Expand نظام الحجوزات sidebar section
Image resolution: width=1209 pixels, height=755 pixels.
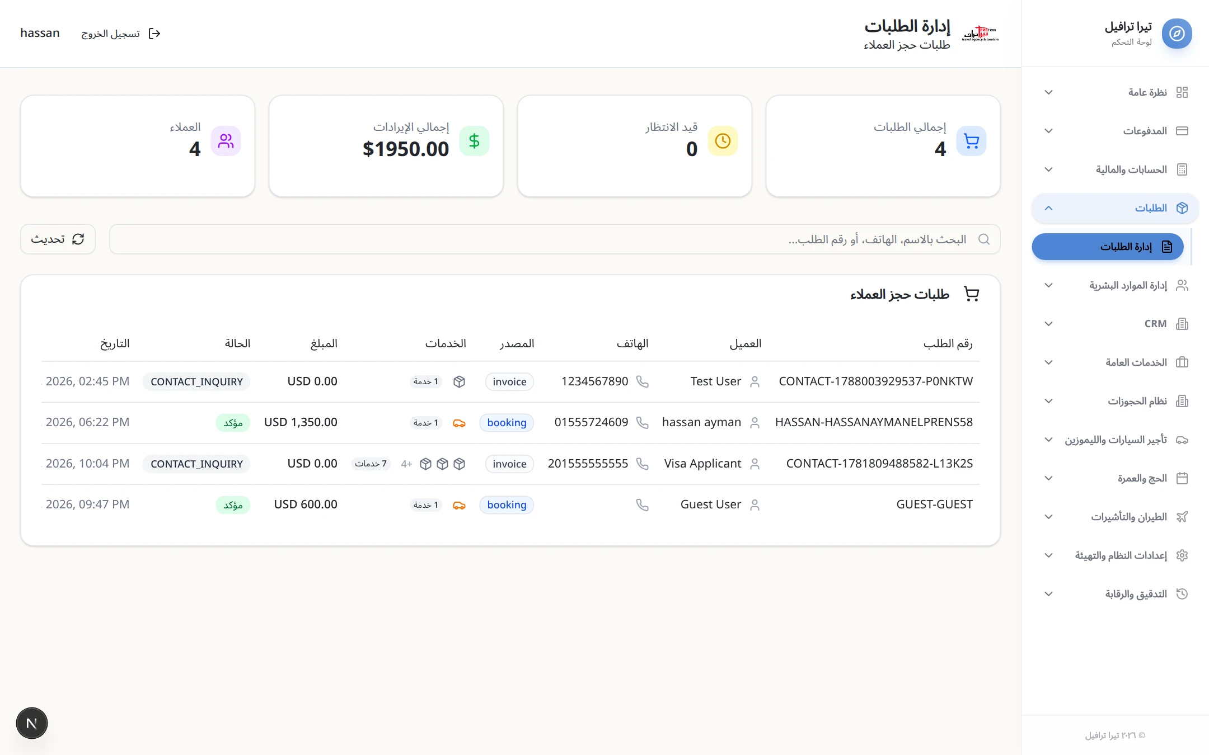[1115, 401]
